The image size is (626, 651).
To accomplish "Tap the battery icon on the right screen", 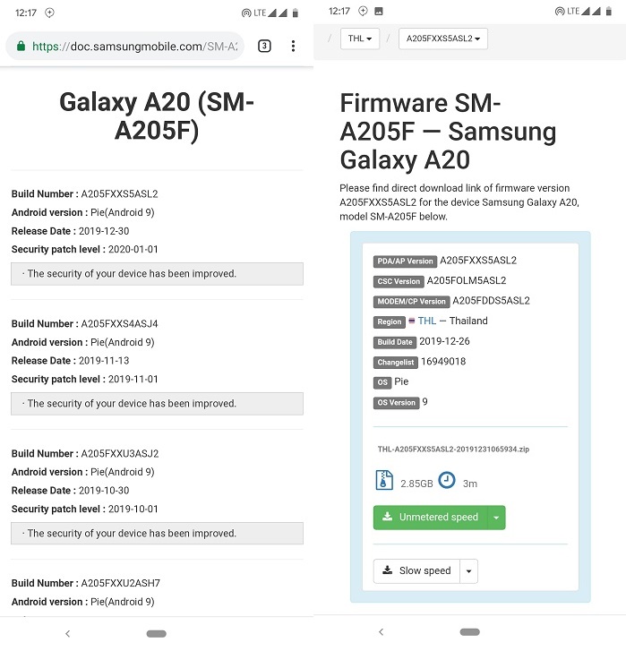I will [x=609, y=12].
